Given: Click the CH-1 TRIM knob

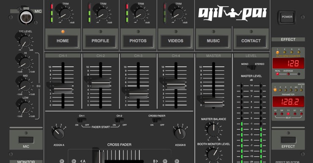Looking at the screenshot, I should point(65,14).
